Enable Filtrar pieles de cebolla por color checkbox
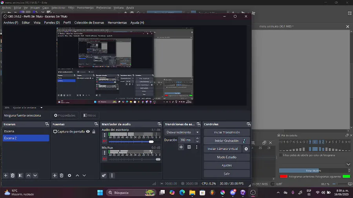 pos(280,155)
